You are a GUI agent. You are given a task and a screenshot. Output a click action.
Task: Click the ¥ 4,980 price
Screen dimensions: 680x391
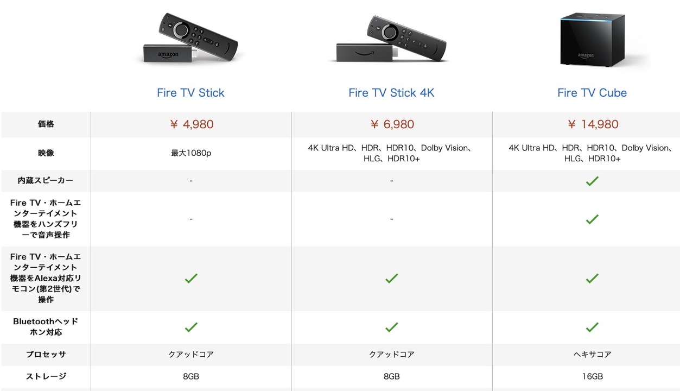coord(192,124)
